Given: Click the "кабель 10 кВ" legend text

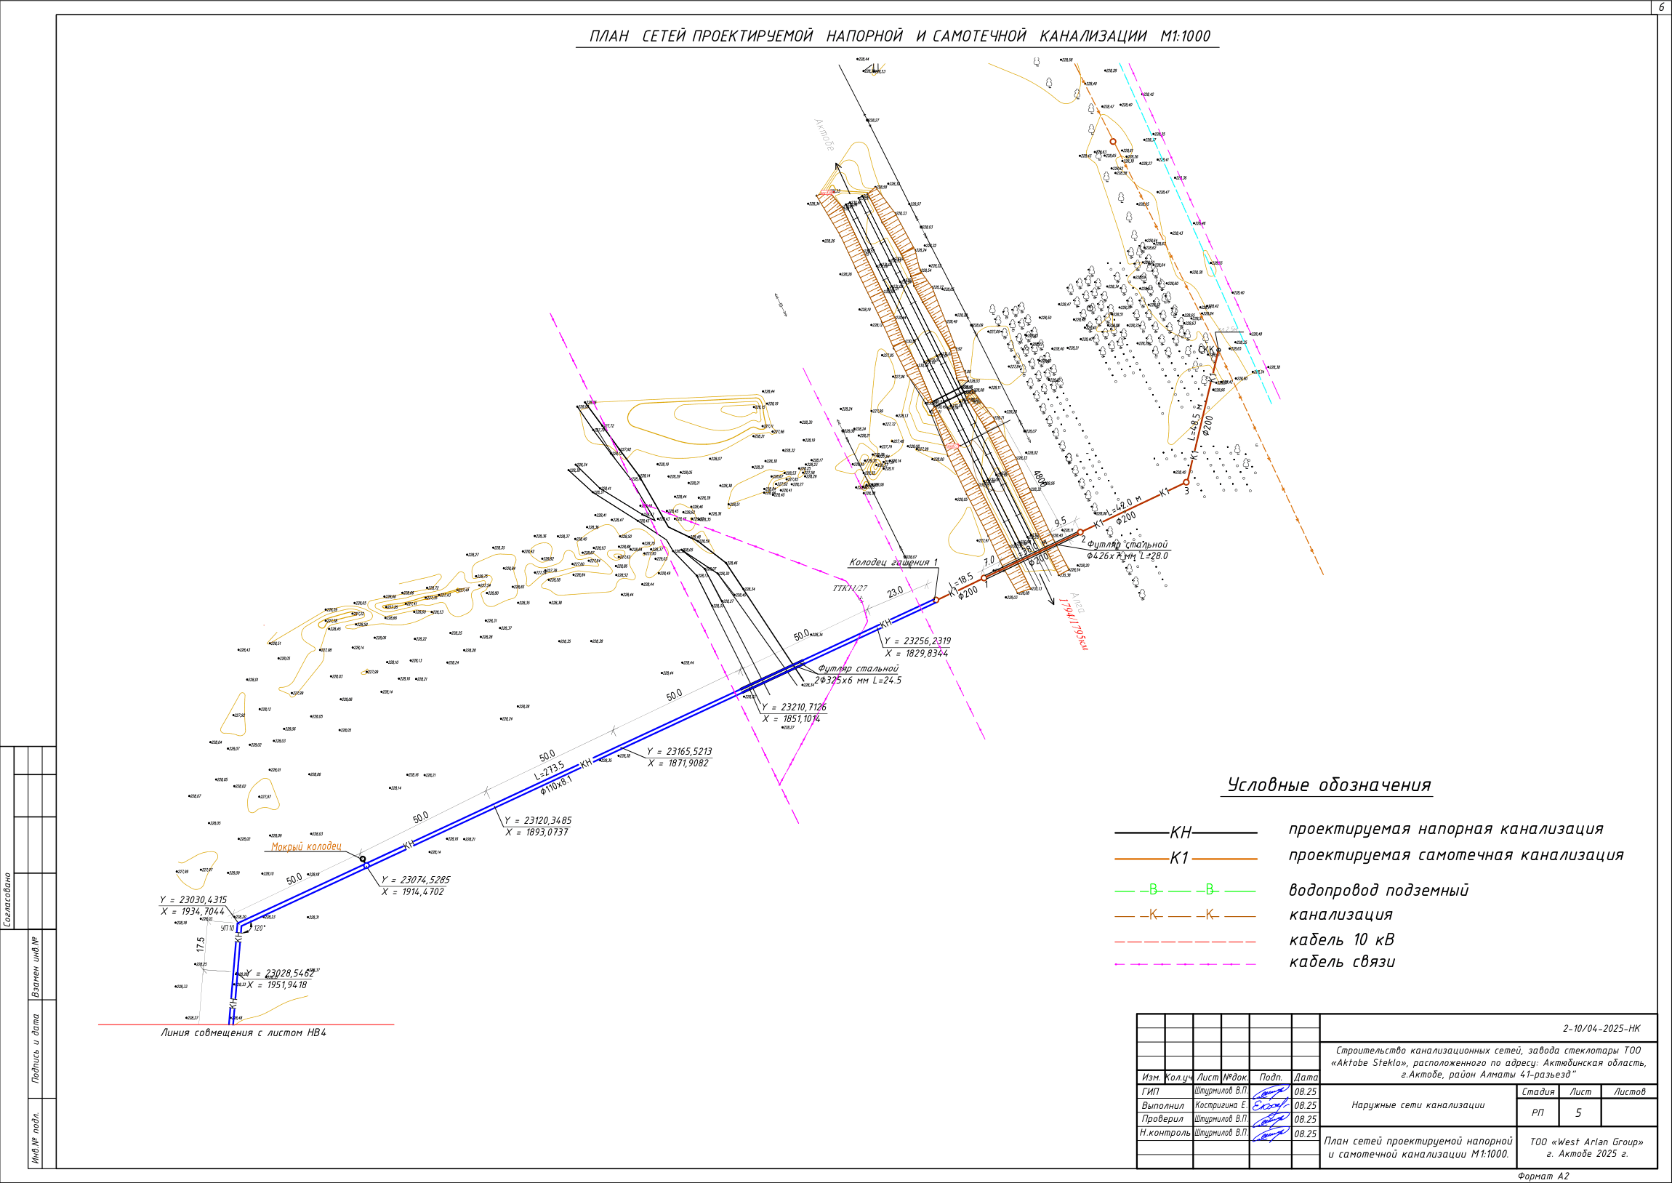Looking at the screenshot, I should [1341, 939].
